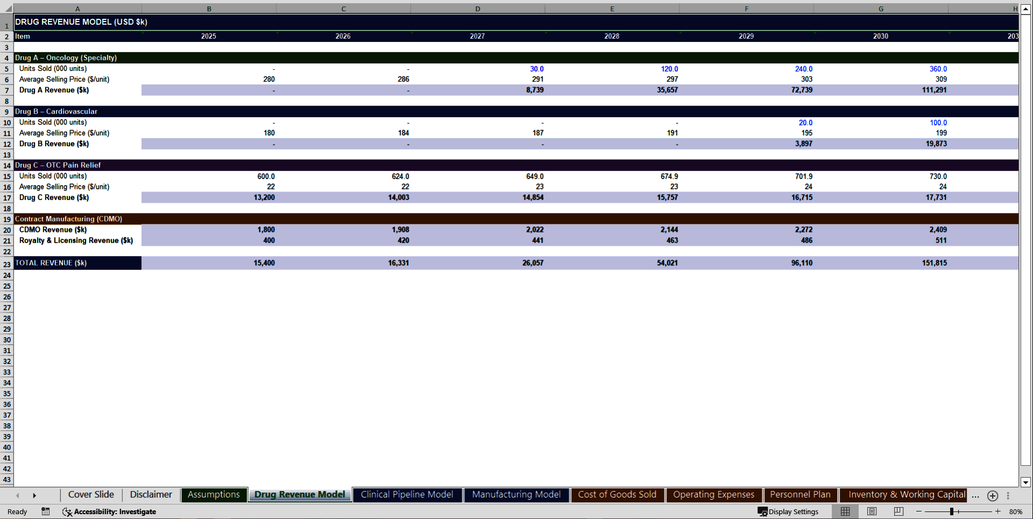Click the zoom level slider handle

point(952,511)
